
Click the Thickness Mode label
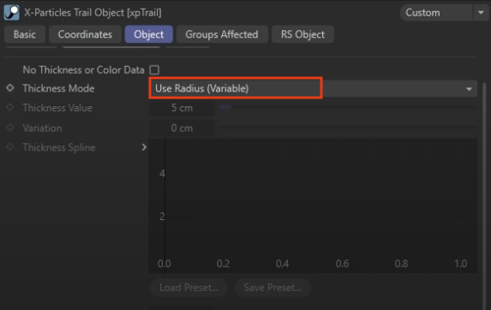point(58,88)
